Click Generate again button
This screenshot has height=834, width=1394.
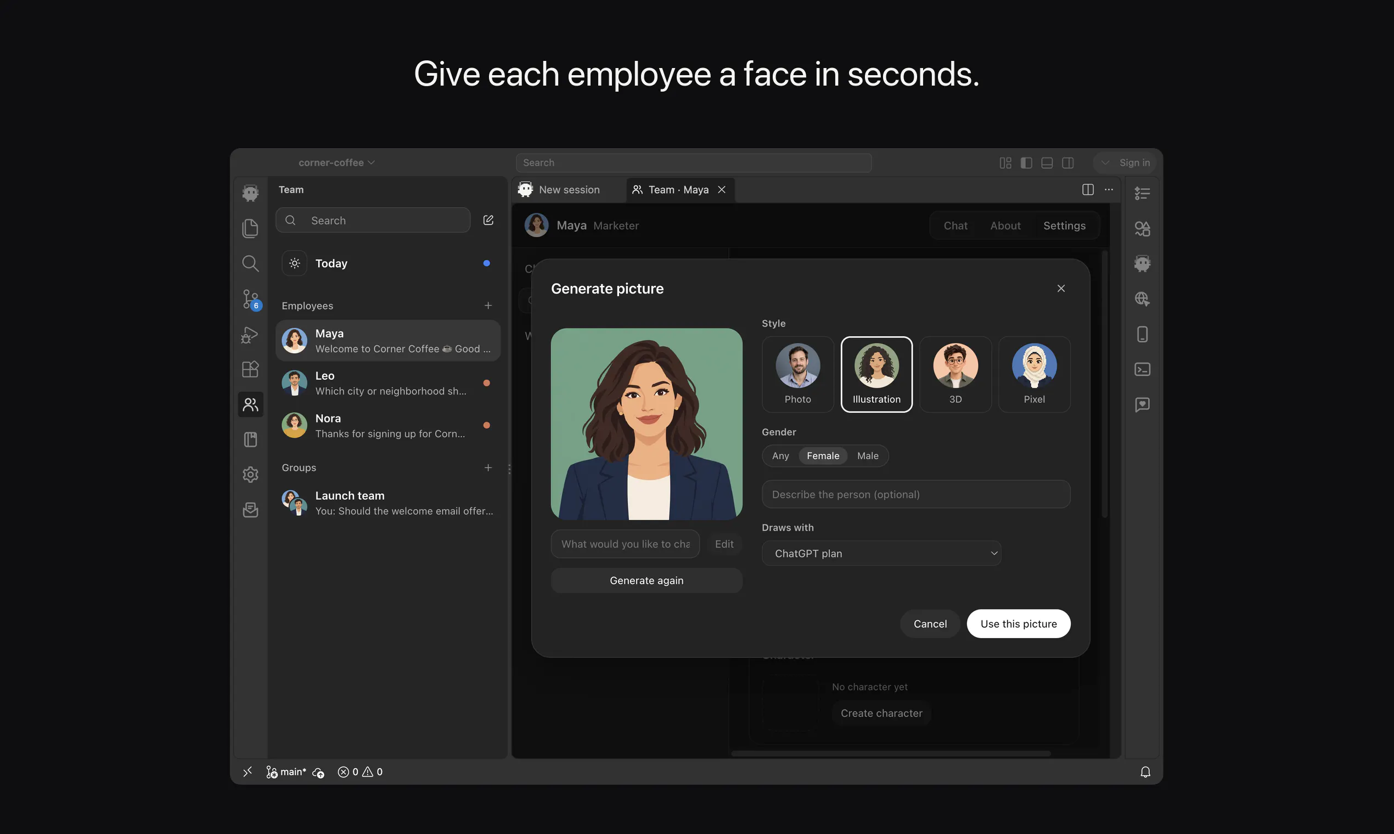(x=647, y=581)
